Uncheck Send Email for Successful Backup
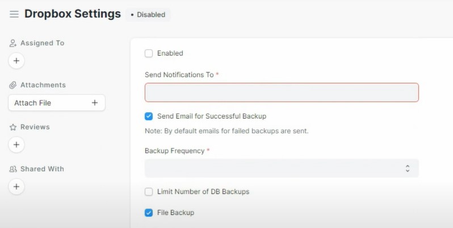This screenshot has width=453, height=228. 149,116
